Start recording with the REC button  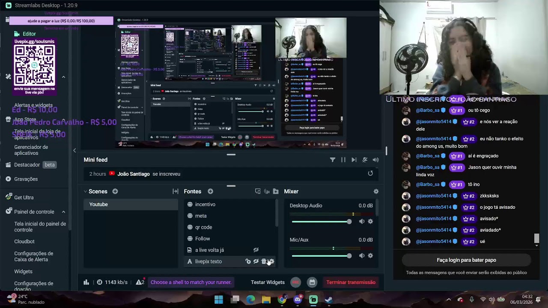click(296, 282)
